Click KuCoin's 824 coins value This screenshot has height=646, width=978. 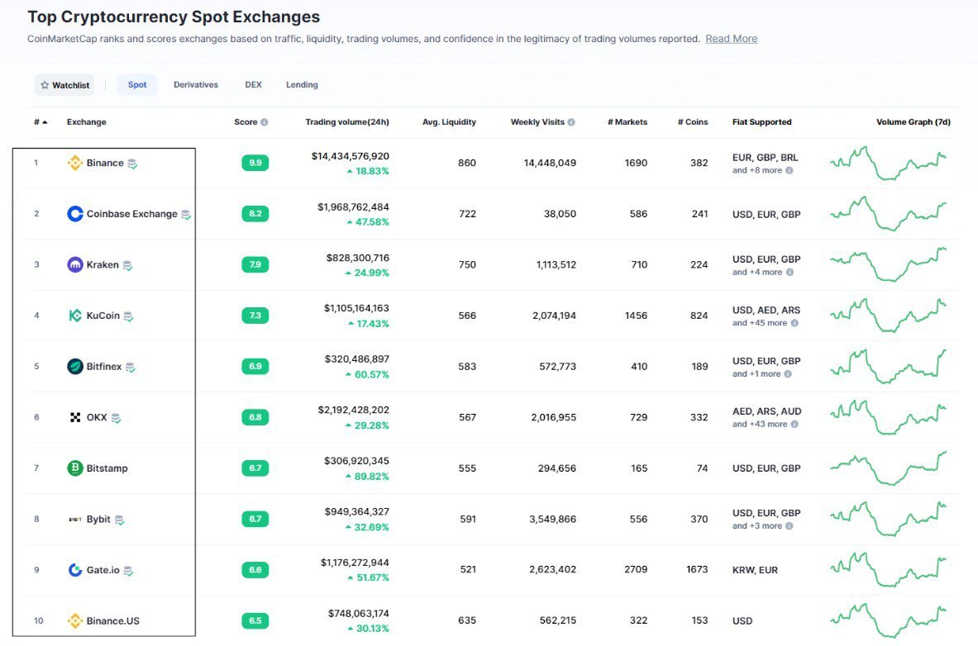pyautogui.click(x=699, y=316)
